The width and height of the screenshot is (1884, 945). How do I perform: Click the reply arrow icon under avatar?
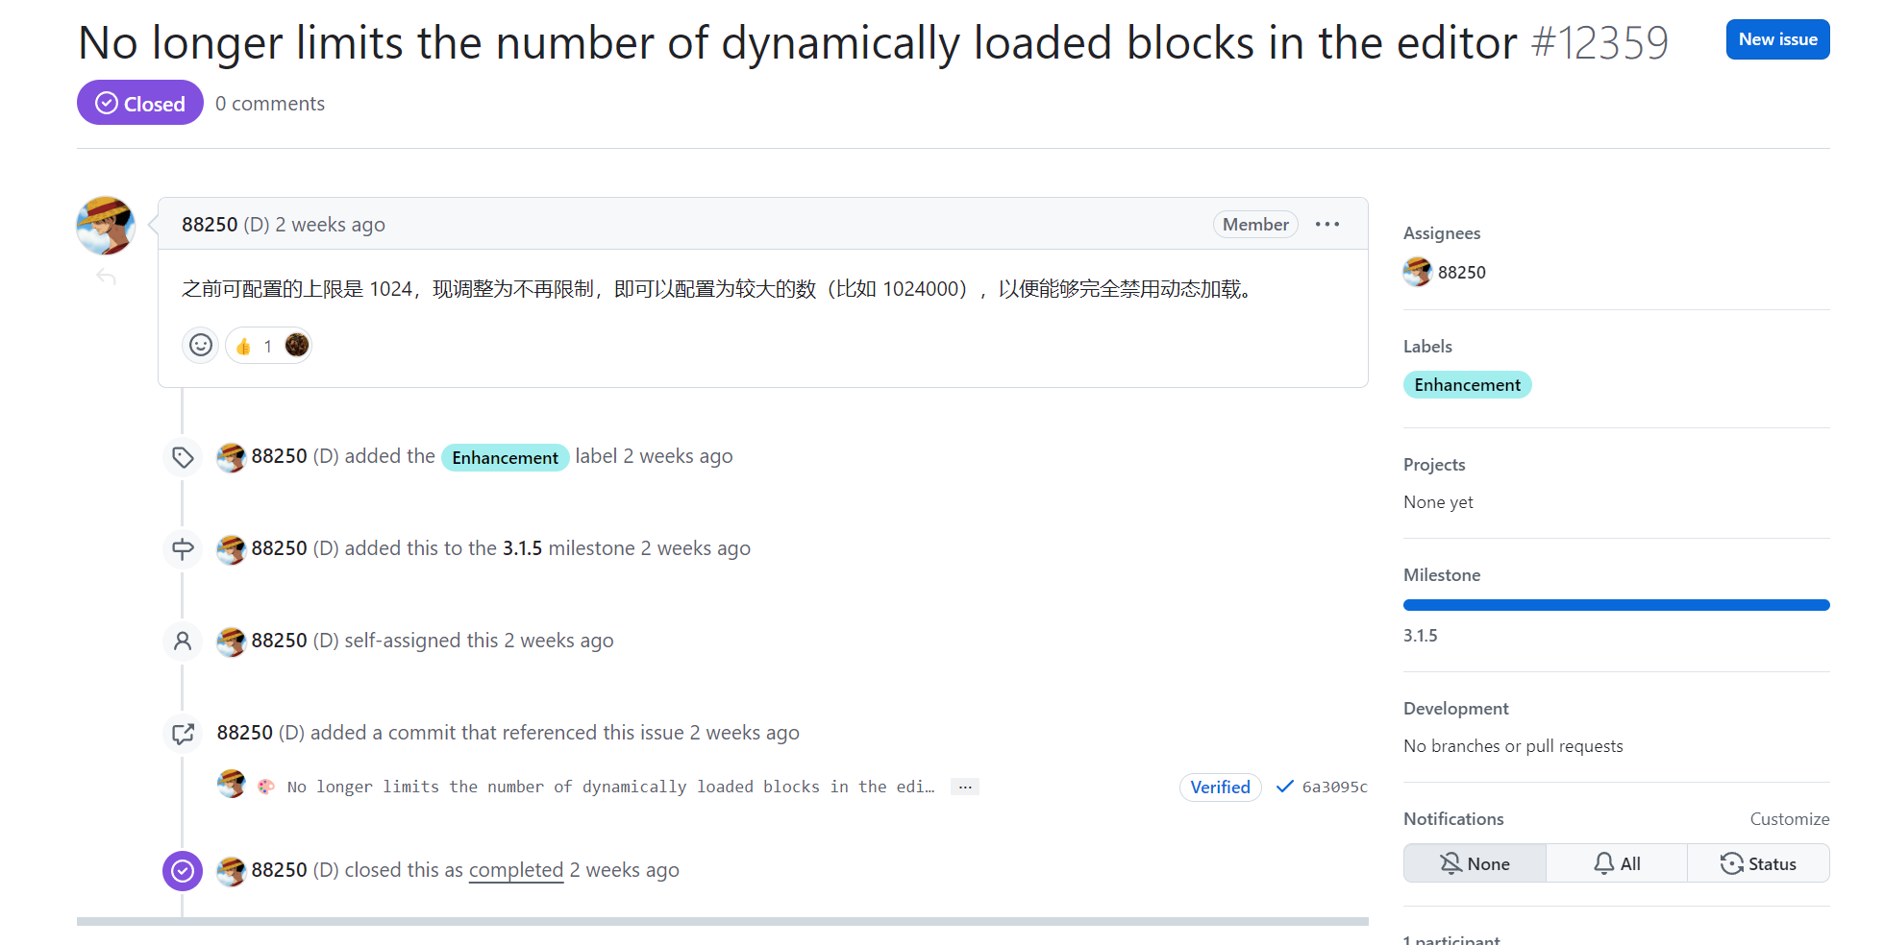coord(107,278)
